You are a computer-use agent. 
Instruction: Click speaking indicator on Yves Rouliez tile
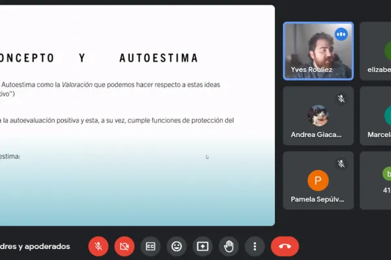[341, 34]
